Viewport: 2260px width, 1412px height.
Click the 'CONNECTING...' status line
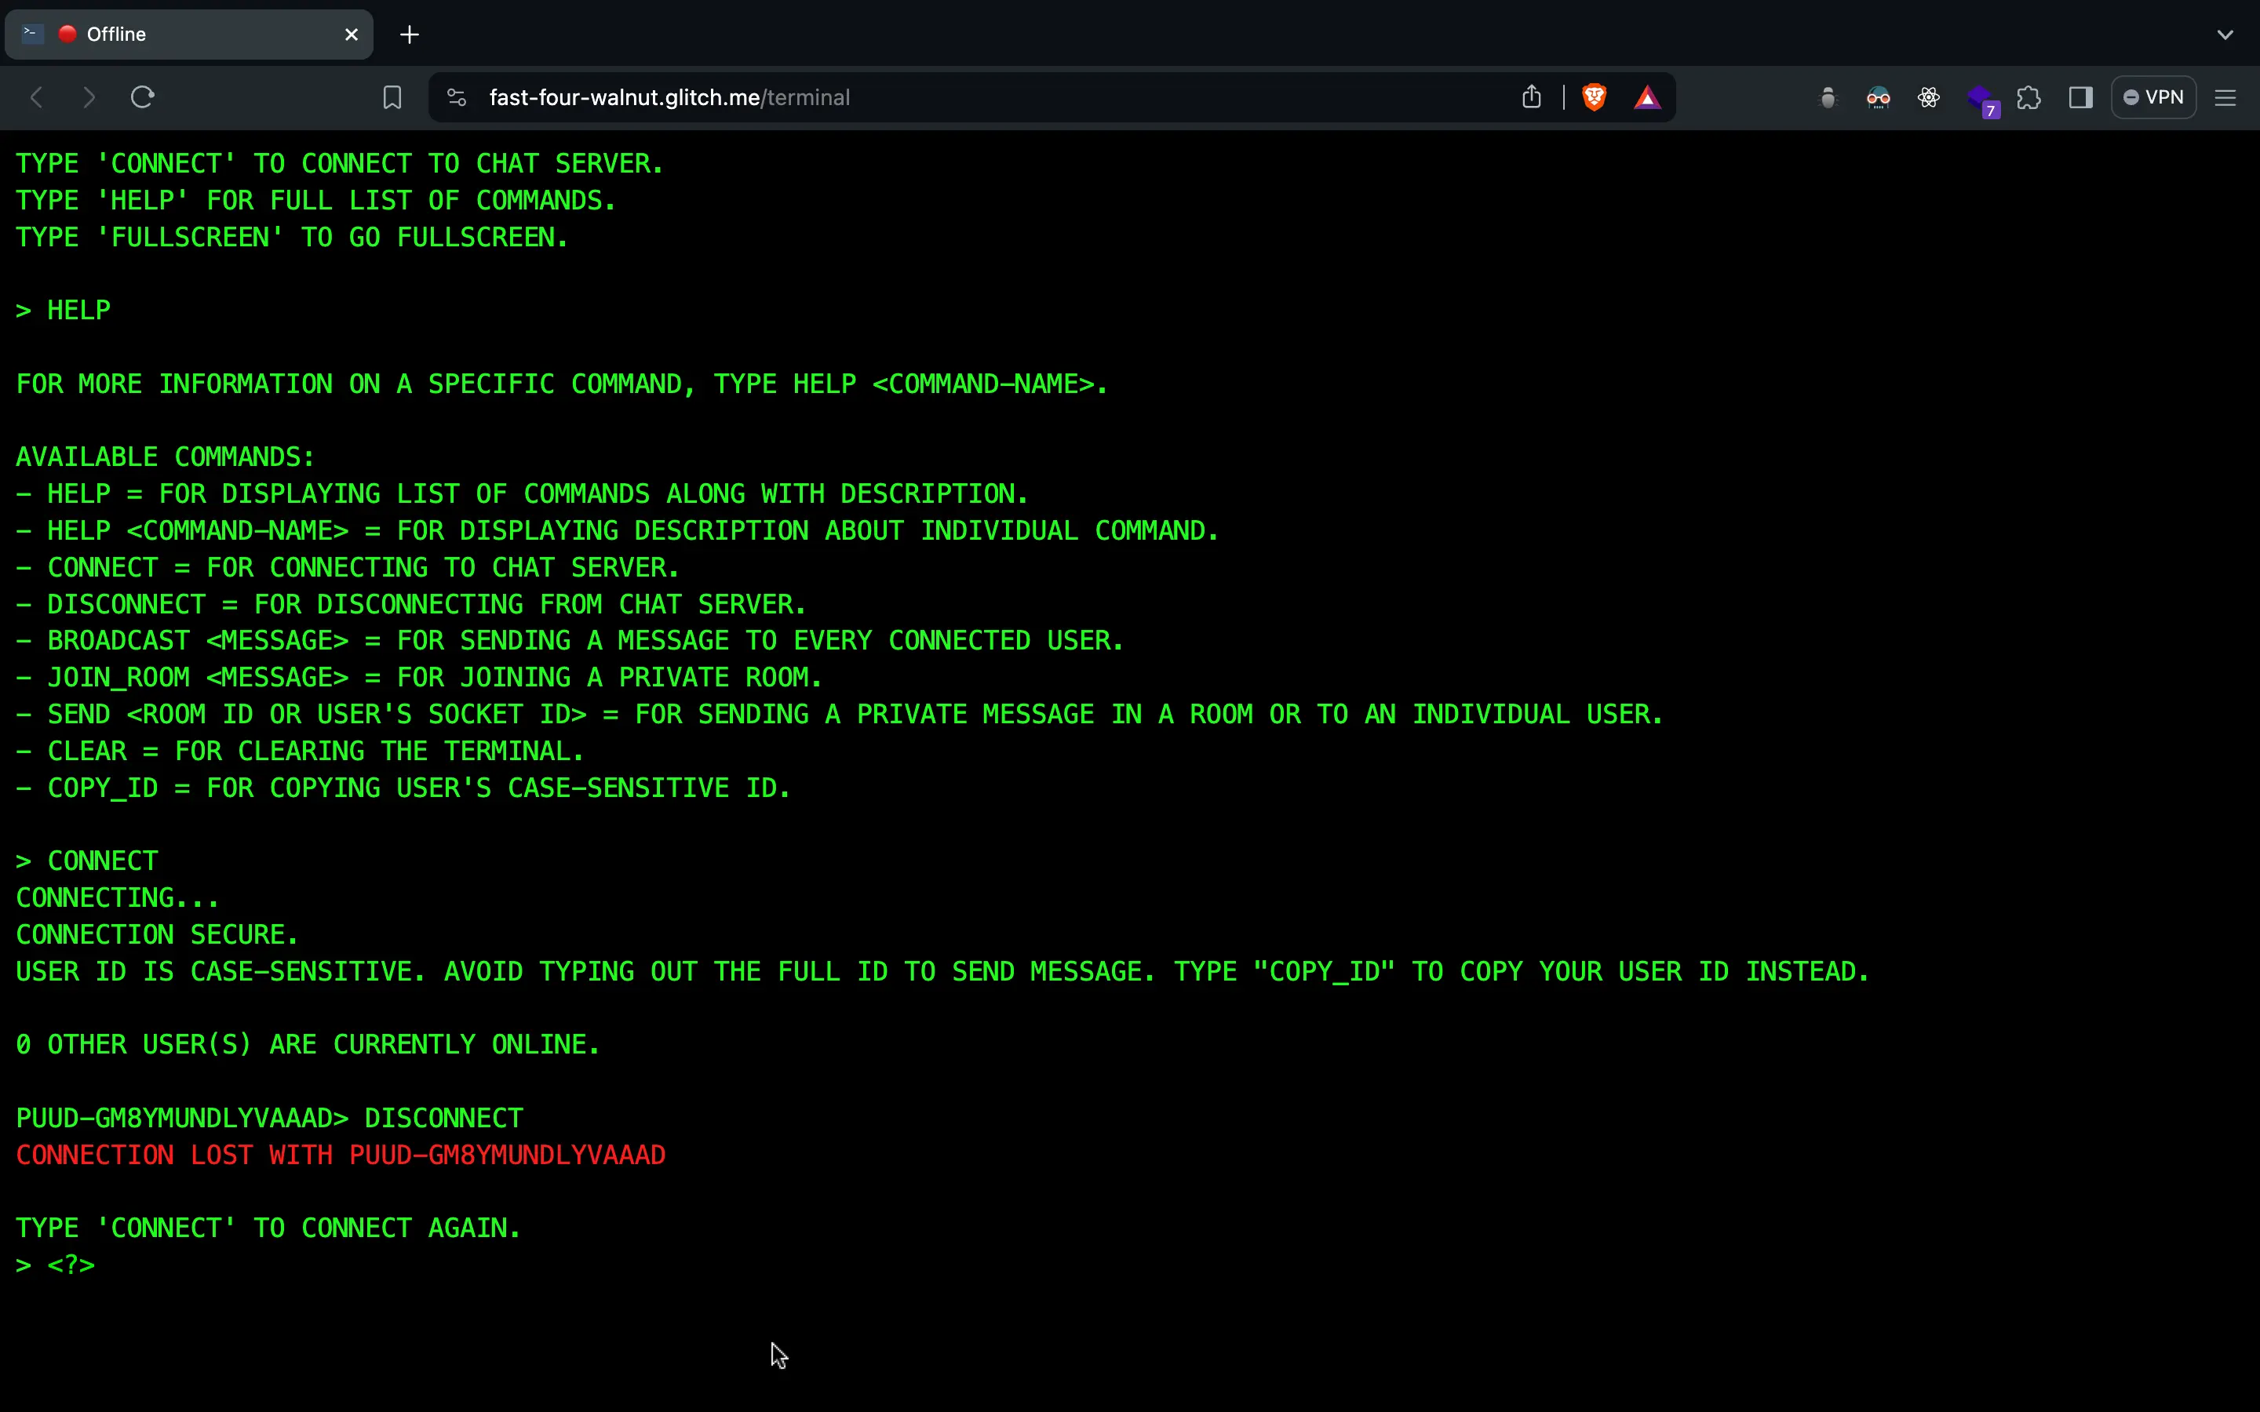(x=118, y=898)
